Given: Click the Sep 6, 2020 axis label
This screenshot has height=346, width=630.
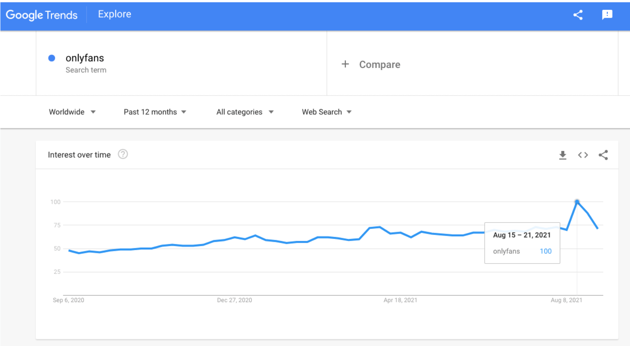Looking at the screenshot, I should [x=68, y=300].
